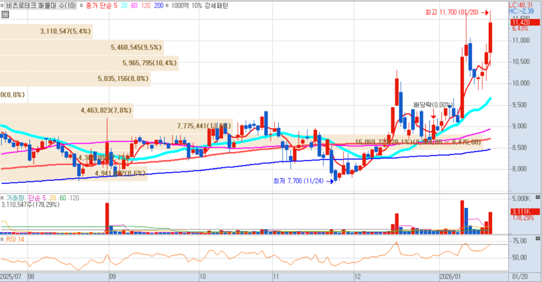Viewport: 542px width, 282px height.
Task: Click the 2025/07 date axis label
Action: 11,277
